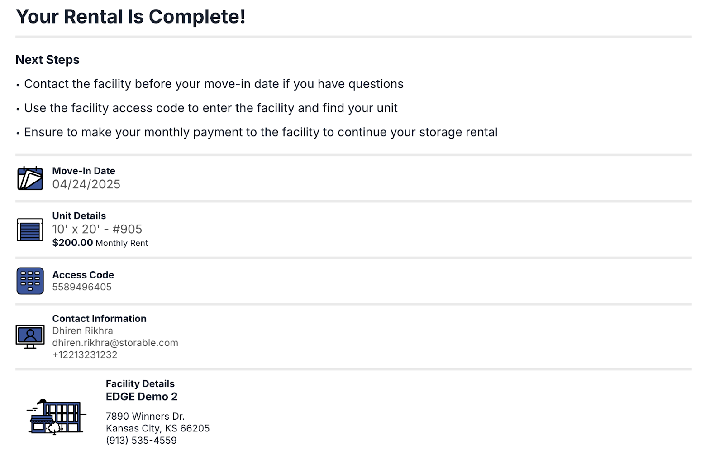Click the Facility Details label
724x460 pixels.
tap(140, 383)
